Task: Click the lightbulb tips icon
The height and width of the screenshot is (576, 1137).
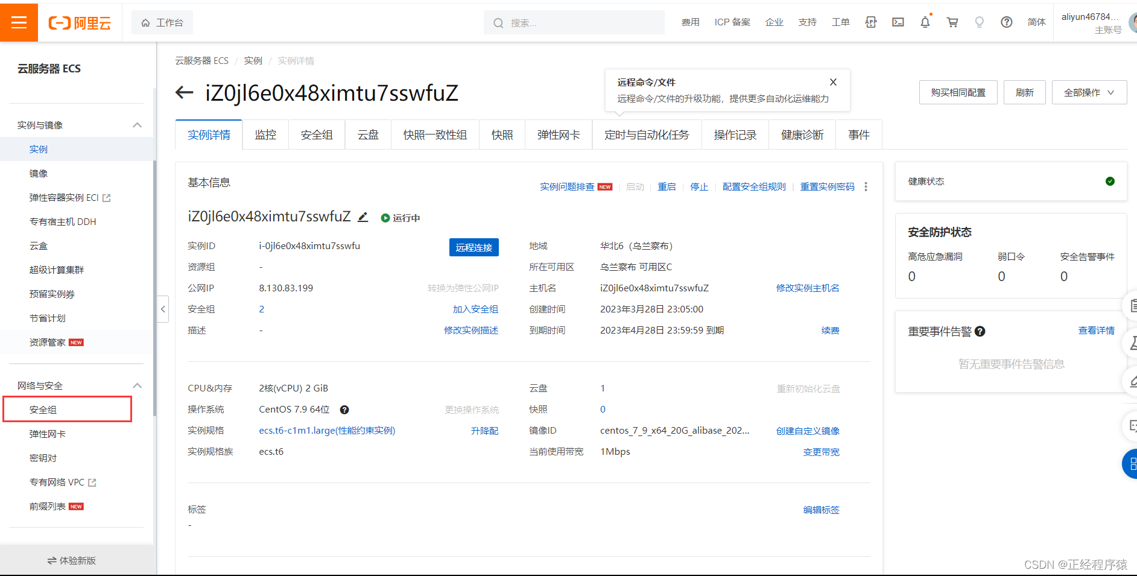Action: pyautogui.click(x=980, y=22)
